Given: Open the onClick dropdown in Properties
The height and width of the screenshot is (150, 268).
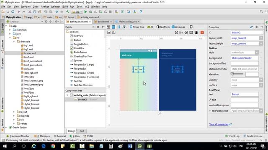Looking at the screenshot, I should pyautogui.click(x=261, y=85).
